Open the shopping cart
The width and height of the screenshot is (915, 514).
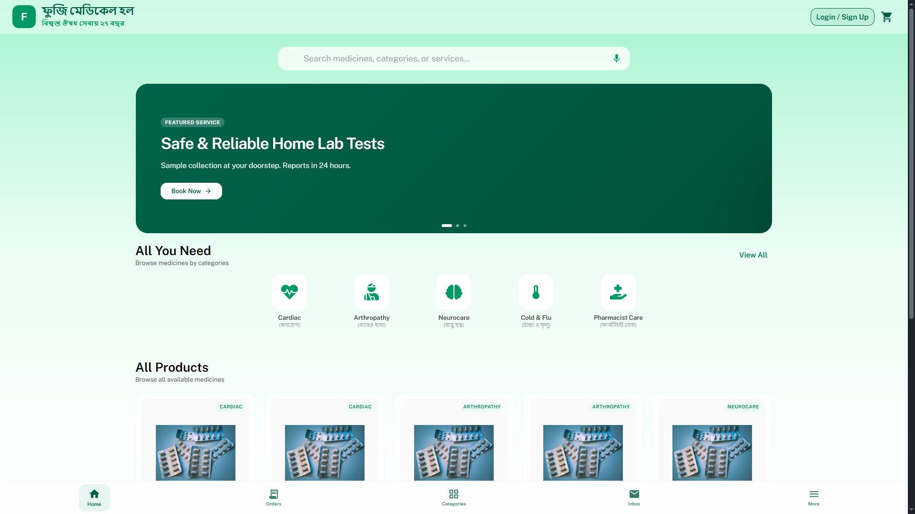(x=886, y=17)
